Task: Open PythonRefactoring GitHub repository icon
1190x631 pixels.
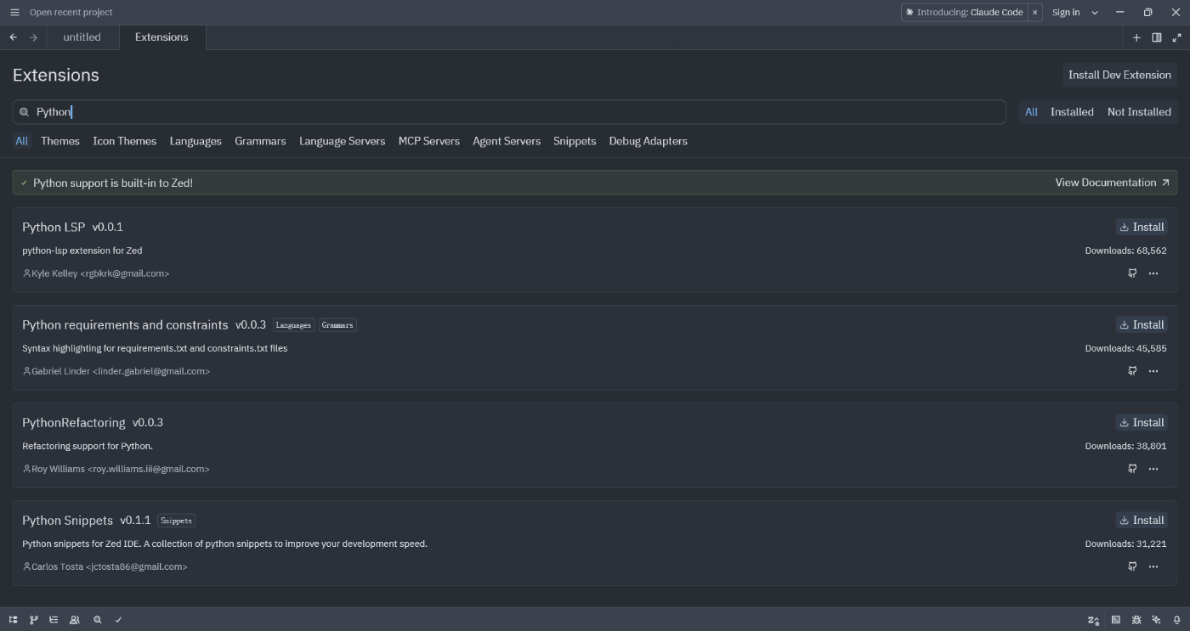Action: [1132, 469]
